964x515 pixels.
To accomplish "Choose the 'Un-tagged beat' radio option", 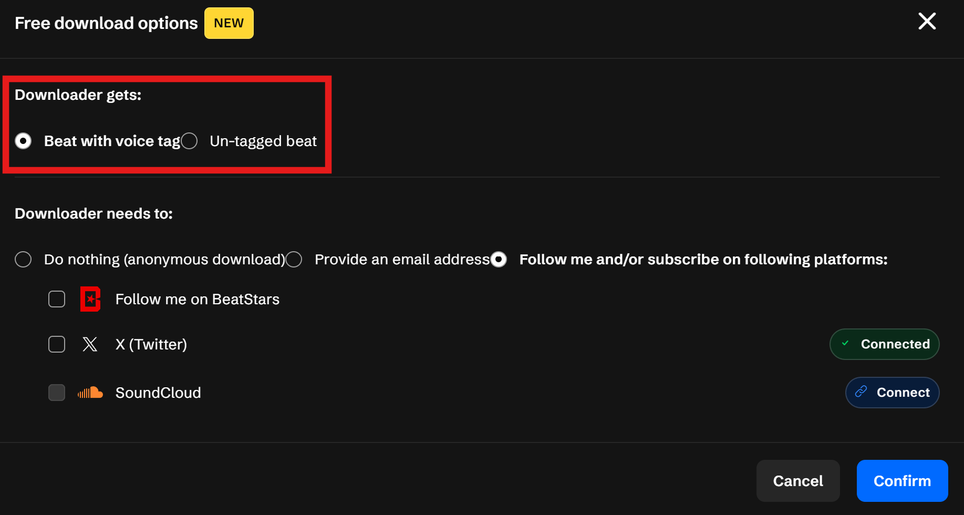I will pos(189,141).
